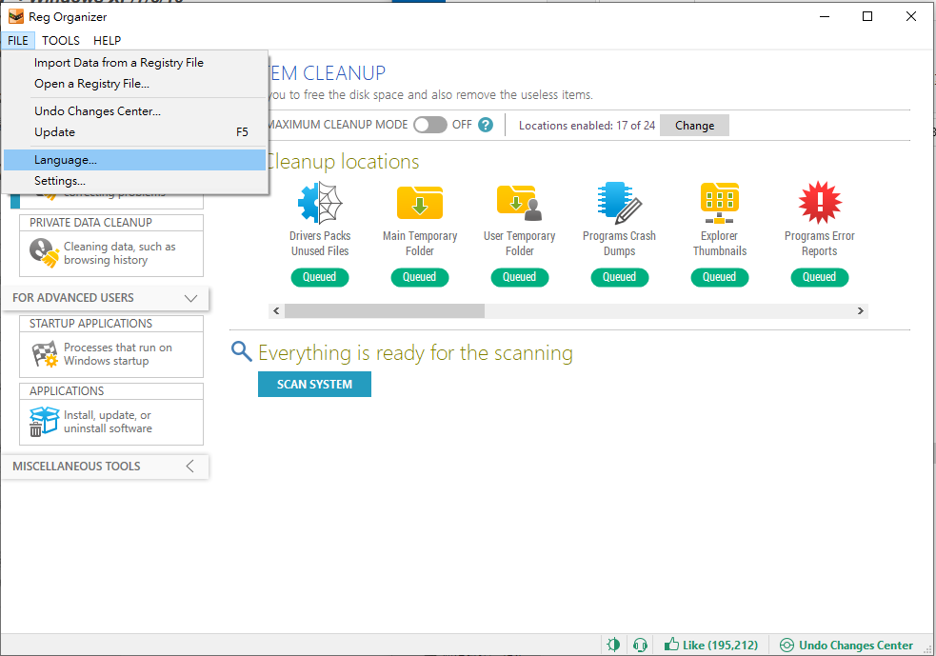Expand the Miscellaneous Tools section
The width and height of the screenshot is (936, 656).
[190, 467]
